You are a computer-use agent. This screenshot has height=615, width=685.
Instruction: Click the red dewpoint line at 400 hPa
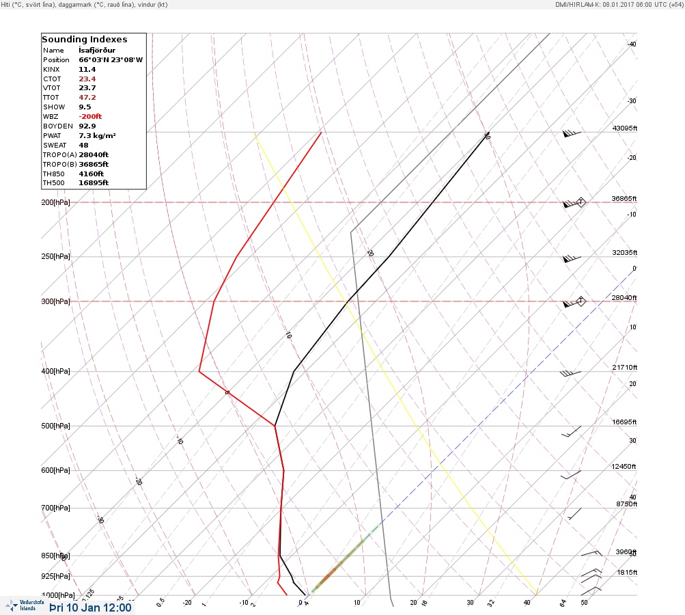(199, 372)
